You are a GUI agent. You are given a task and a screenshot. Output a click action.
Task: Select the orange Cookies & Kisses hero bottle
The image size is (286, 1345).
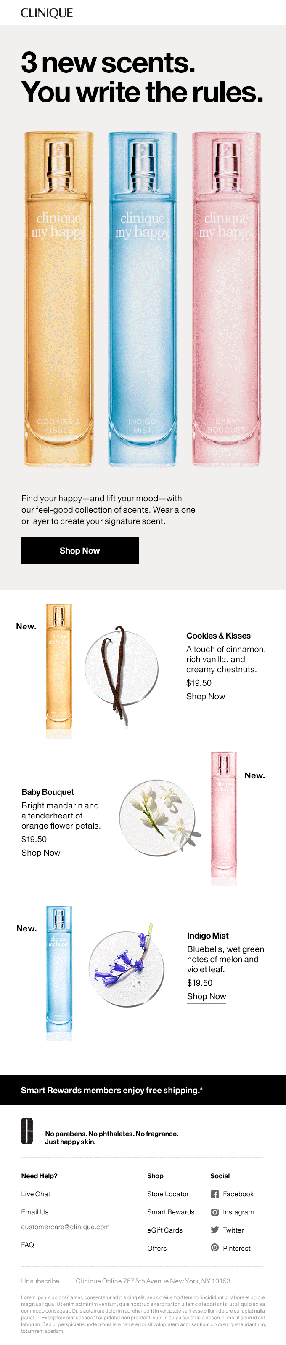point(59,299)
